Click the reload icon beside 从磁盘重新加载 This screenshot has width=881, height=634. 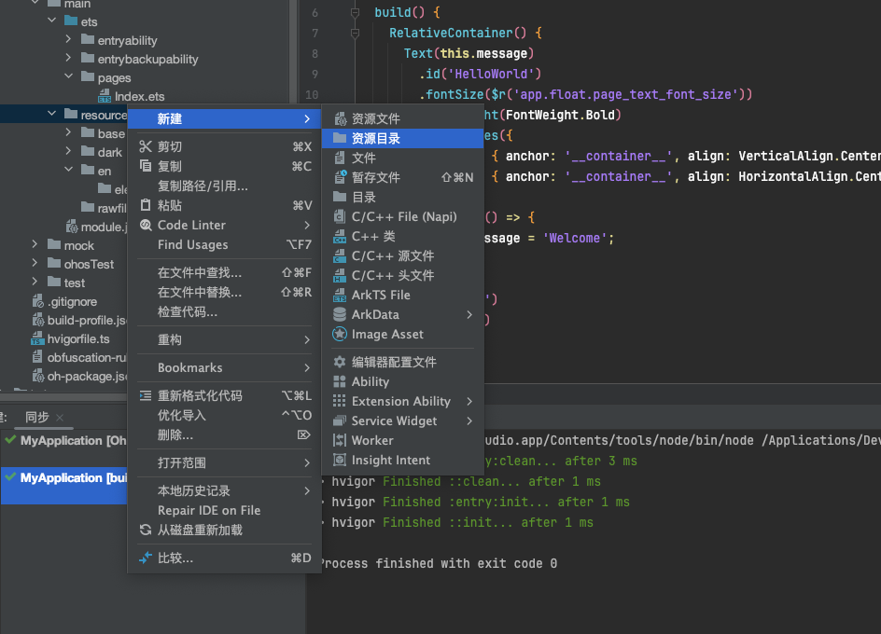(146, 530)
